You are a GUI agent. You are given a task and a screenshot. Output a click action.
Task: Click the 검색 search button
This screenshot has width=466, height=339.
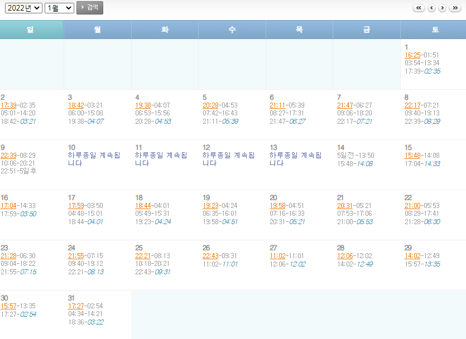tap(90, 8)
